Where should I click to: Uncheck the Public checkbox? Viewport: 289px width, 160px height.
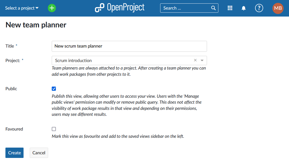click(54, 89)
